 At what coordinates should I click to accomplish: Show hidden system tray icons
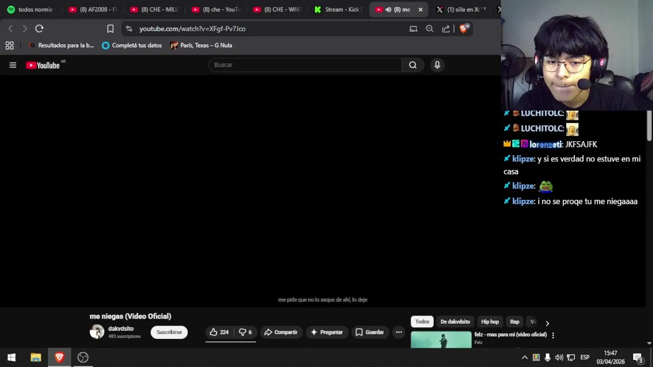524,357
